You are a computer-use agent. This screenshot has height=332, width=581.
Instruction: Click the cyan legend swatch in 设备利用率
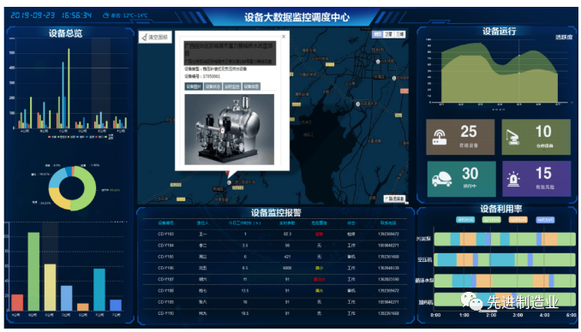click(465, 220)
